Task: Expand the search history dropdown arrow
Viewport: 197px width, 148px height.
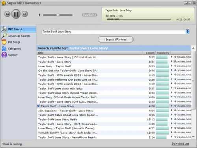Action: [x=187, y=32]
